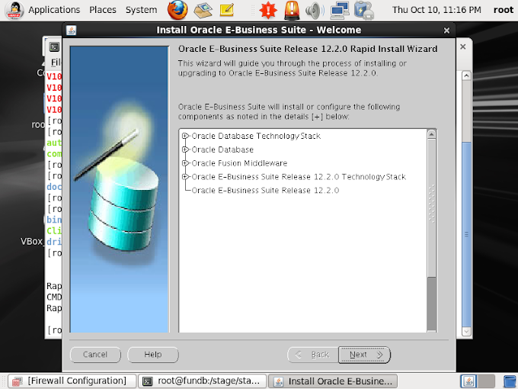This screenshot has width=518, height=389.
Task: Click the Cancel button
Action: coord(95,355)
